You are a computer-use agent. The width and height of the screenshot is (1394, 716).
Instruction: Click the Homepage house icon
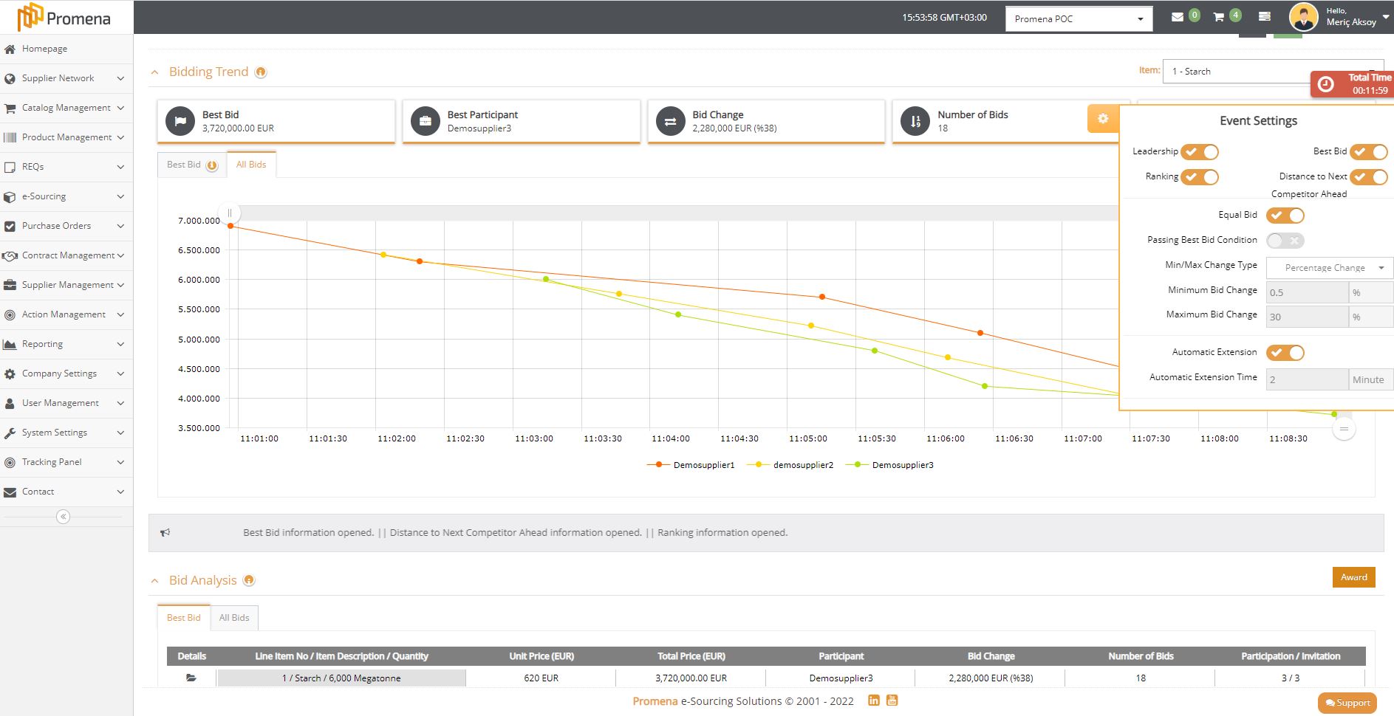(x=10, y=49)
